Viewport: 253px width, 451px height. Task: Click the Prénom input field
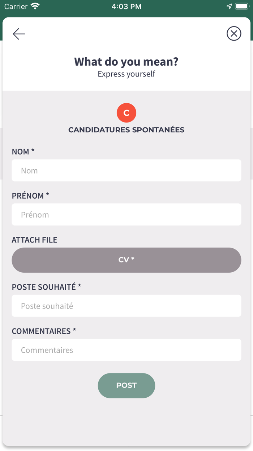[x=126, y=214]
